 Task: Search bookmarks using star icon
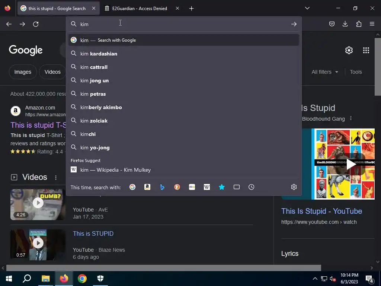tap(222, 187)
